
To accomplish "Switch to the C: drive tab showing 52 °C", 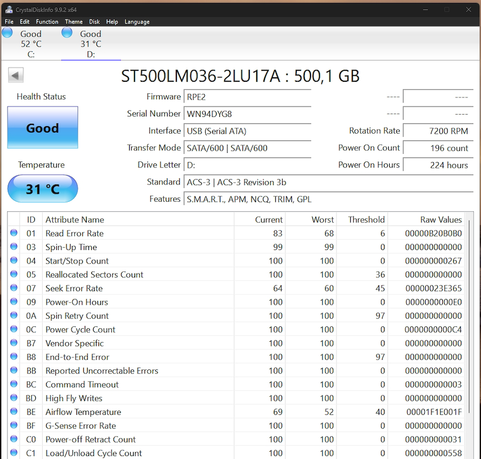I will (x=31, y=44).
